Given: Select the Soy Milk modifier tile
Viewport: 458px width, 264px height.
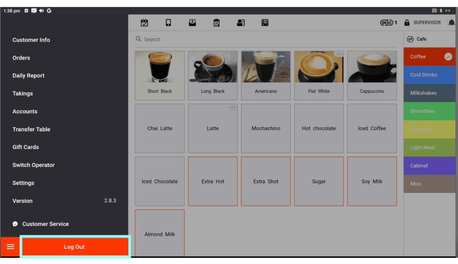Looking at the screenshot, I should tap(372, 181).
